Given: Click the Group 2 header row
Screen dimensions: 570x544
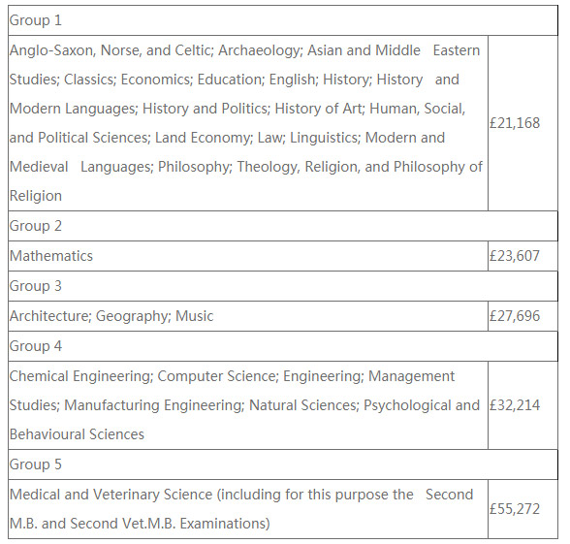Looking at the screenshot, I should click(x=283, y=226).
